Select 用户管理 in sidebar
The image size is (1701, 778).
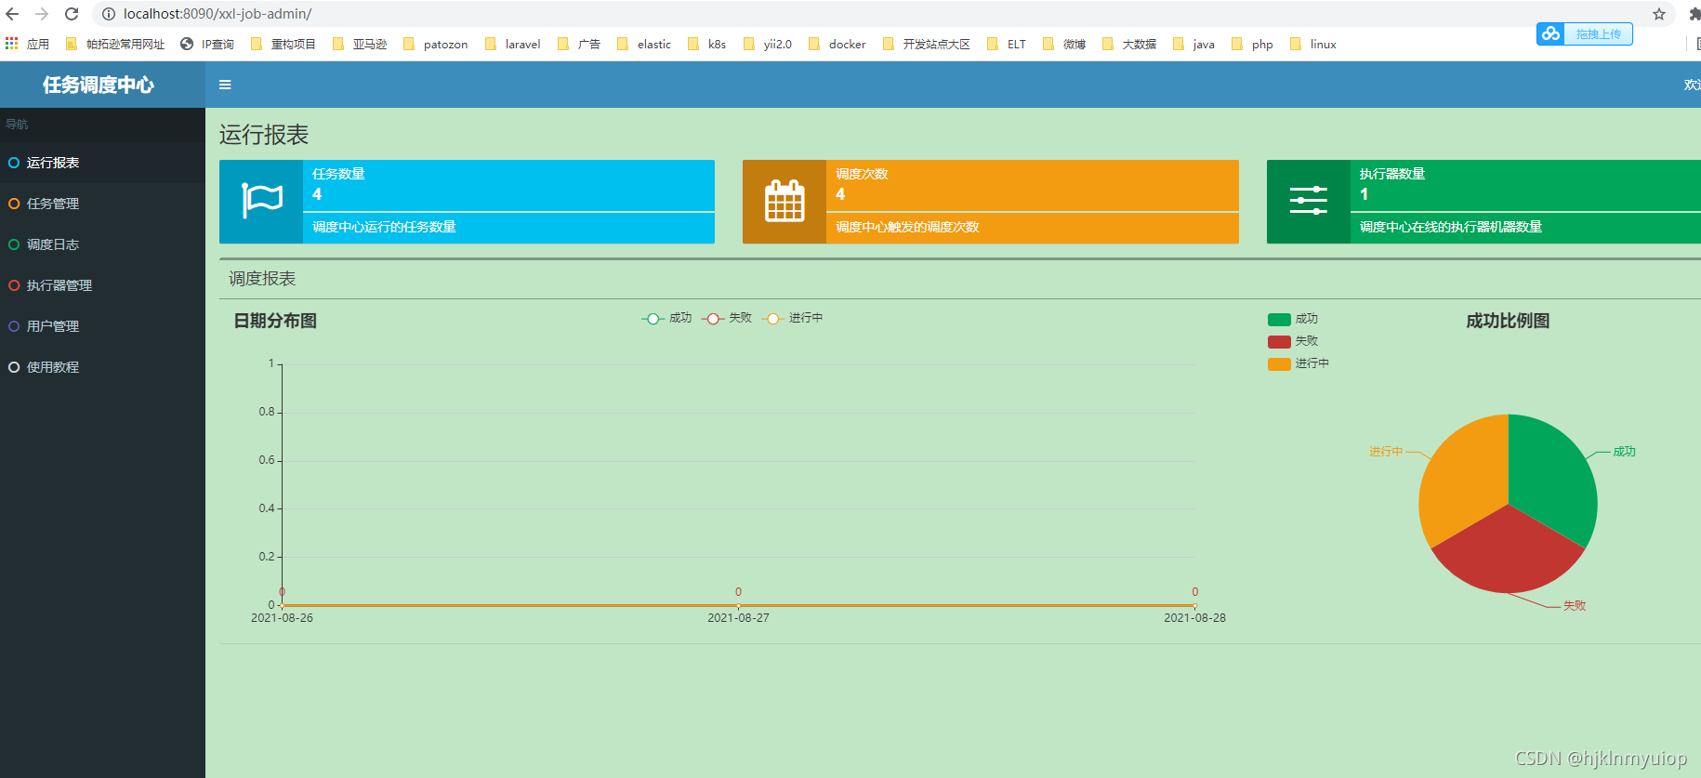click(x=102, y=326)
